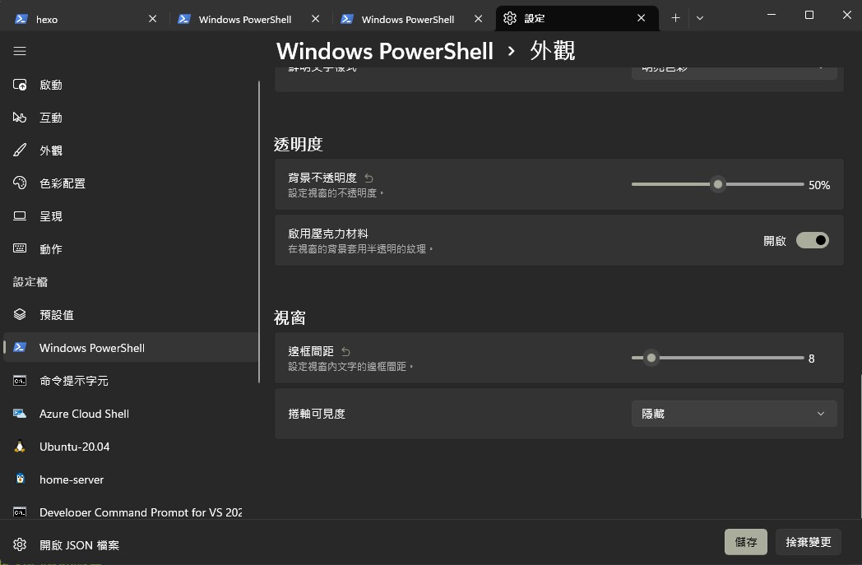Expand the 捲軸可見度 scrollbar visibility dropdown

coord(734,414)
